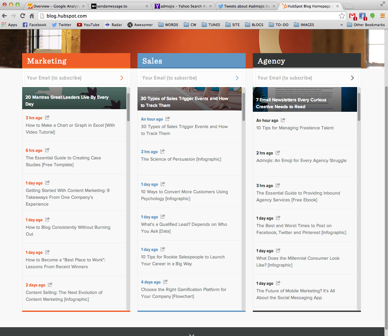Open the Gmail extension icon
The image size is (388, 336).
point(352,16)
